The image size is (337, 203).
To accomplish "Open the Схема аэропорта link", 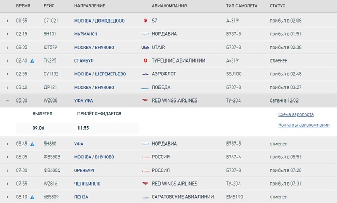I will tap(296, 115).
